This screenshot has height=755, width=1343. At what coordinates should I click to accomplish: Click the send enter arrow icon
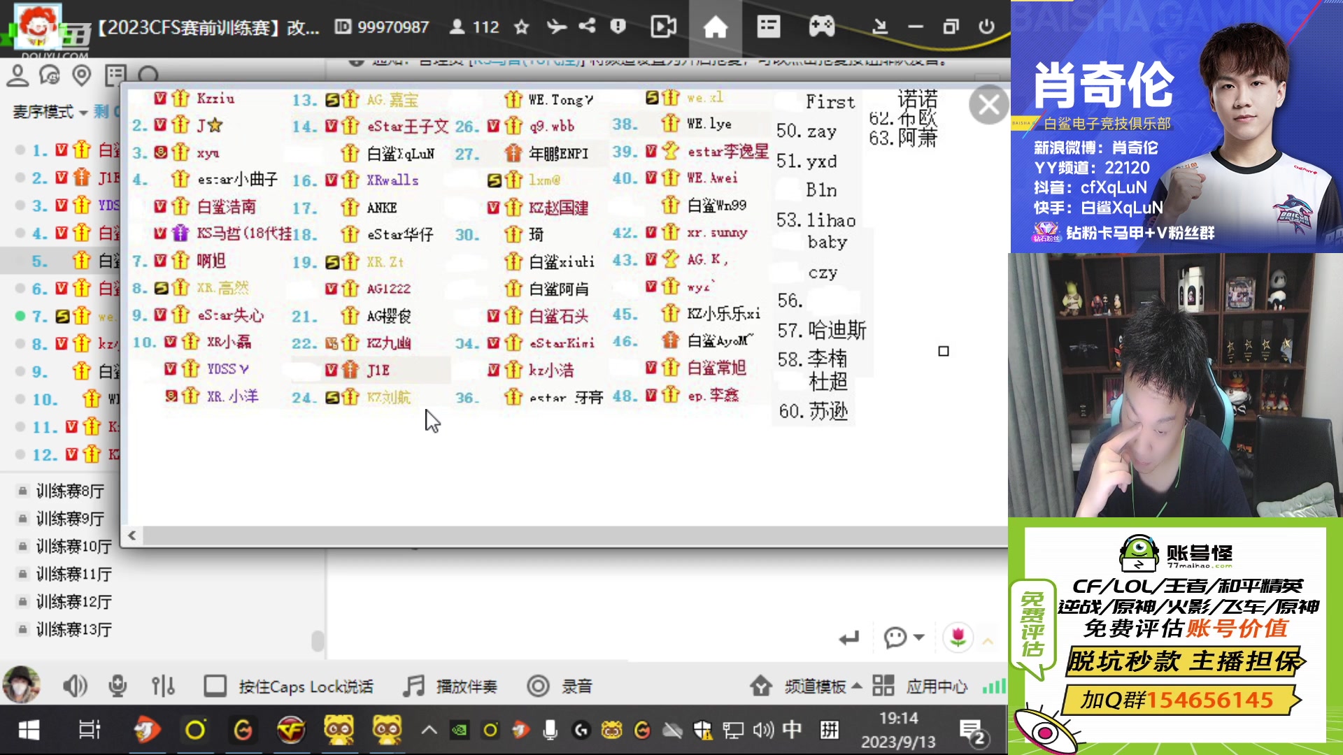coord(848,638)
